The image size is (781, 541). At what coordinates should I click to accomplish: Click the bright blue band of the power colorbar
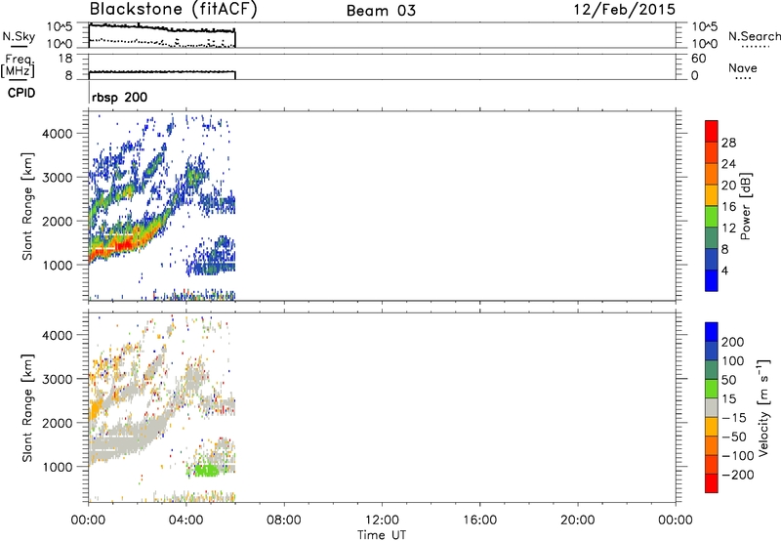712,280
